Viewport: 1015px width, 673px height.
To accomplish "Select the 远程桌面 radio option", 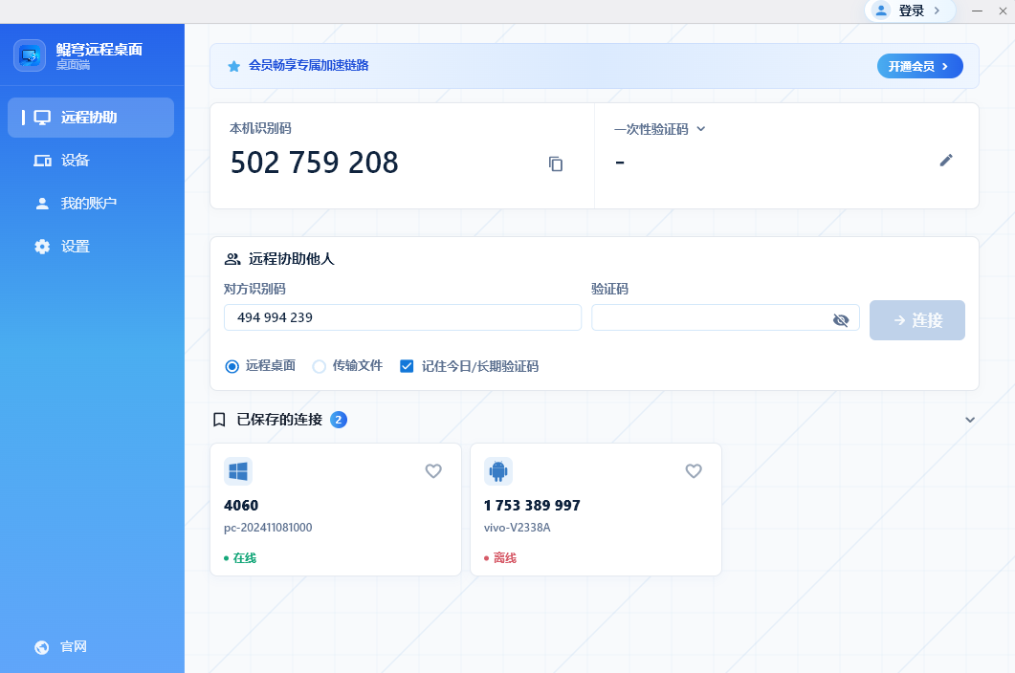I will pos(232,366).
